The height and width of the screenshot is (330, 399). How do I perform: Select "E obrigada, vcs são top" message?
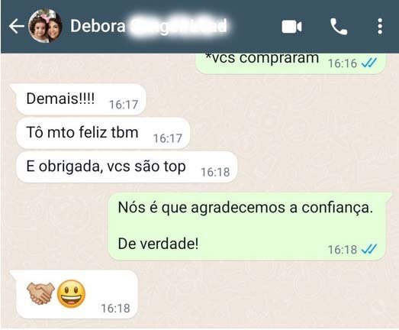[127, 167]
